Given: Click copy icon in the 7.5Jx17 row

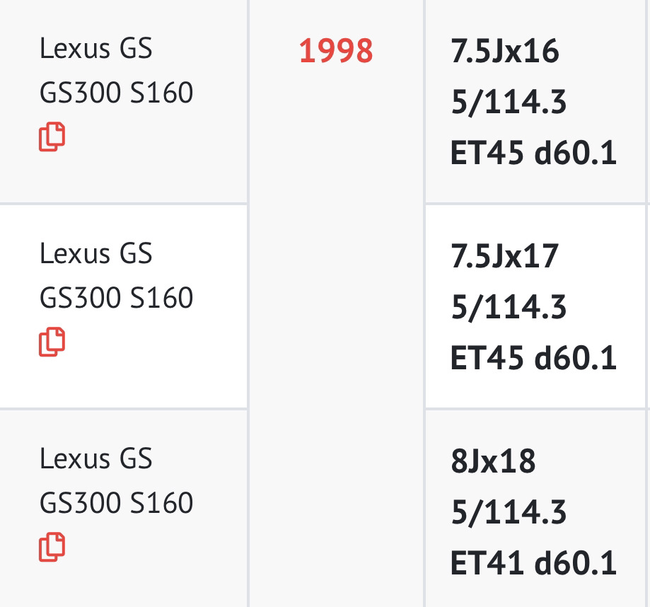Looking at the screenshot, I should pyautogui.click(x=52, y=342).
